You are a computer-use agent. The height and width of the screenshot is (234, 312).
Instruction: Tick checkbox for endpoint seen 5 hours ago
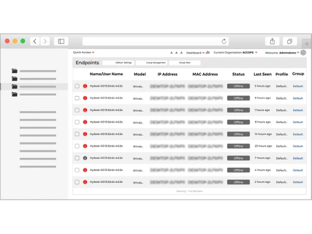(77, 86)
